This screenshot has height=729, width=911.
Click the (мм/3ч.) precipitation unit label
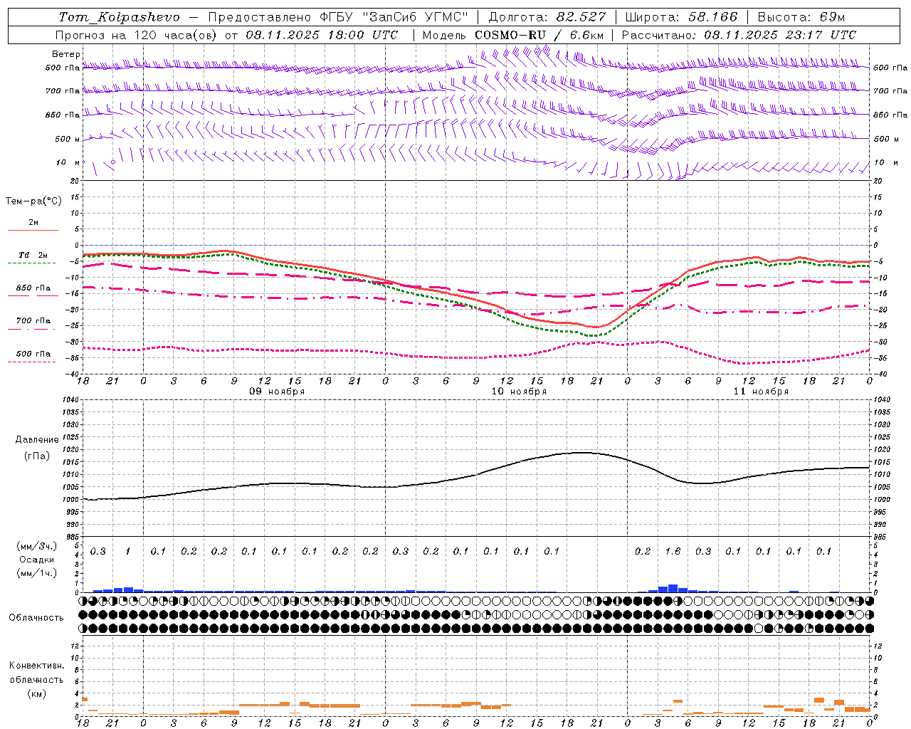(36, 546)
